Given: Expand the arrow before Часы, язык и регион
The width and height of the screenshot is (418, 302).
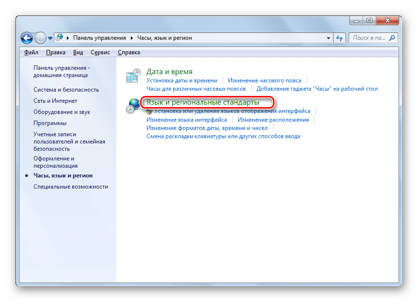Looking at the screenshot, I should tap(132, 38).
